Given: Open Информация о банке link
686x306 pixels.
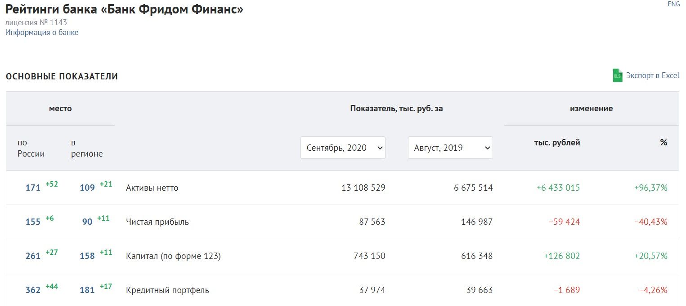Looking at the screenshot, I should click(x=42, y=32).
